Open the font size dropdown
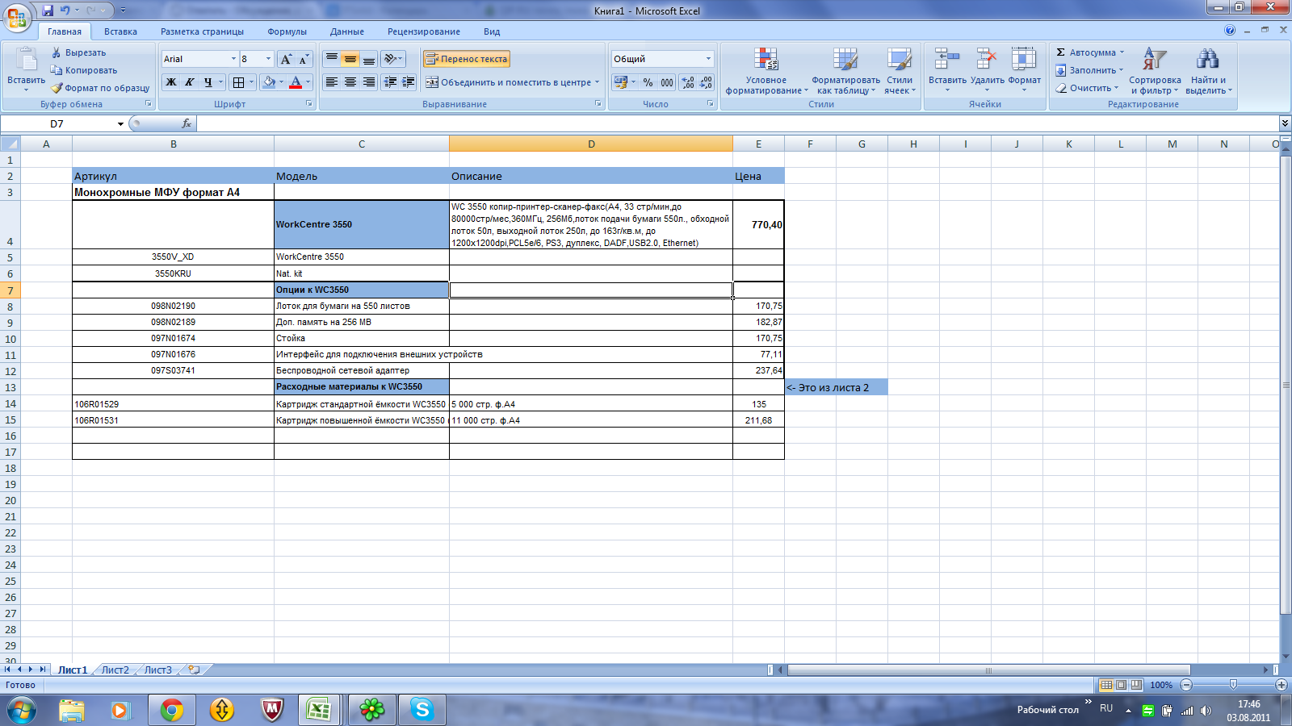The width and height of the screenshot is (1292, 726). click(x=268, y=59)
